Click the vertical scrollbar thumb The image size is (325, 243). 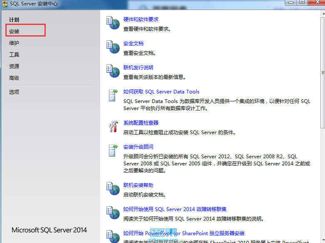click(323, 73)
